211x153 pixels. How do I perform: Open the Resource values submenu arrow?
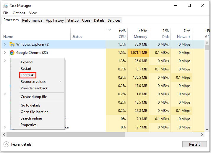61,82
